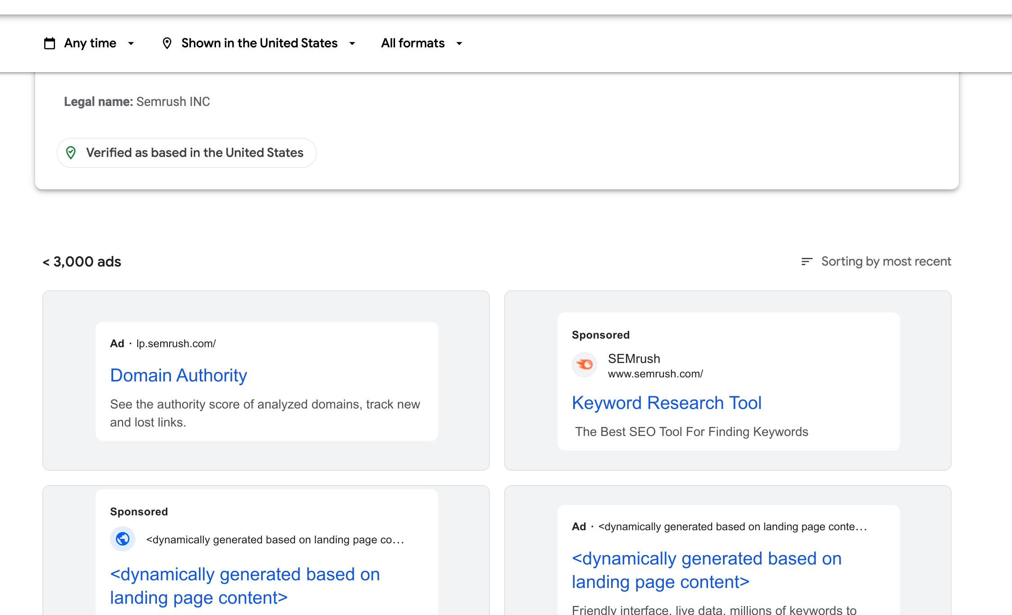Click the sort lines icon
This screenshot has height=615, width=1012.
[x=806, y=262]
